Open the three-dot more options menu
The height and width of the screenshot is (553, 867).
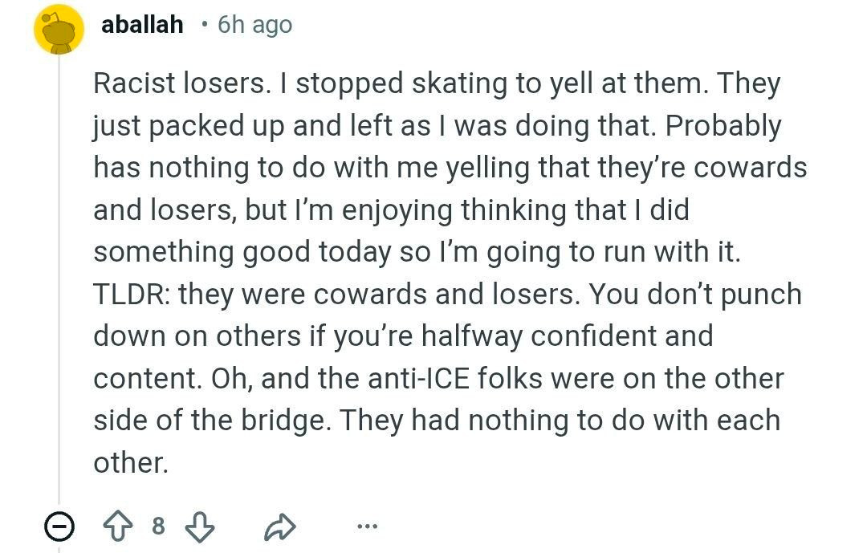tap(366, 527)
